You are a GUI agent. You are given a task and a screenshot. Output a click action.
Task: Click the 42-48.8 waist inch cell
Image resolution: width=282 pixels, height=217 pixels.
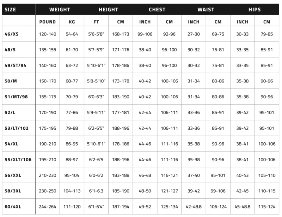click(194, 207)
